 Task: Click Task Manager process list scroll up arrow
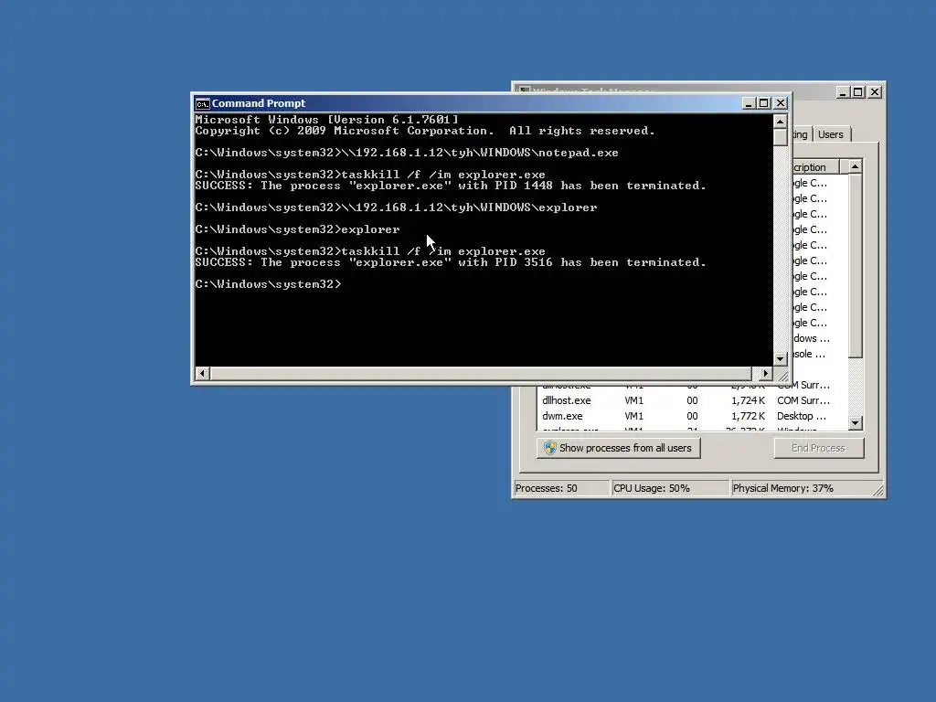856,166
